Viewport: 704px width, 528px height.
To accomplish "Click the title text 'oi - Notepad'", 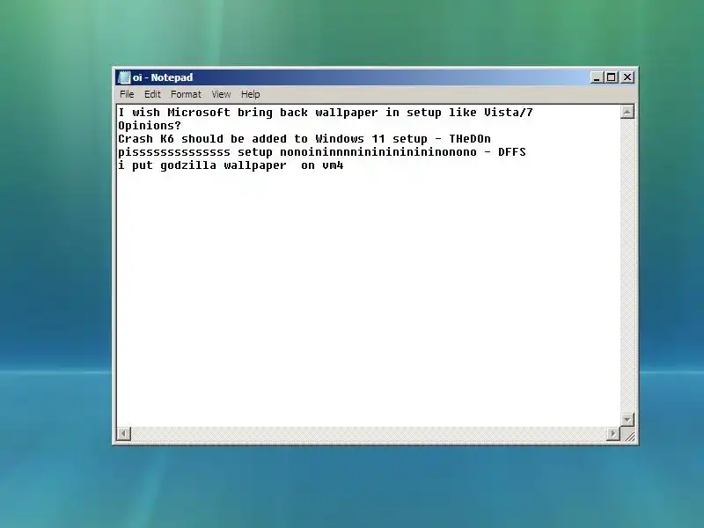I will point(163,77).
